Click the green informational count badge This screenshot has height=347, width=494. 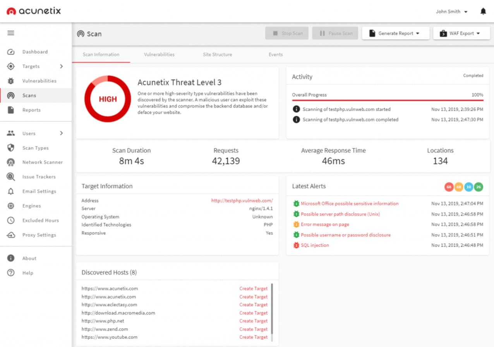tap(479, 187)
